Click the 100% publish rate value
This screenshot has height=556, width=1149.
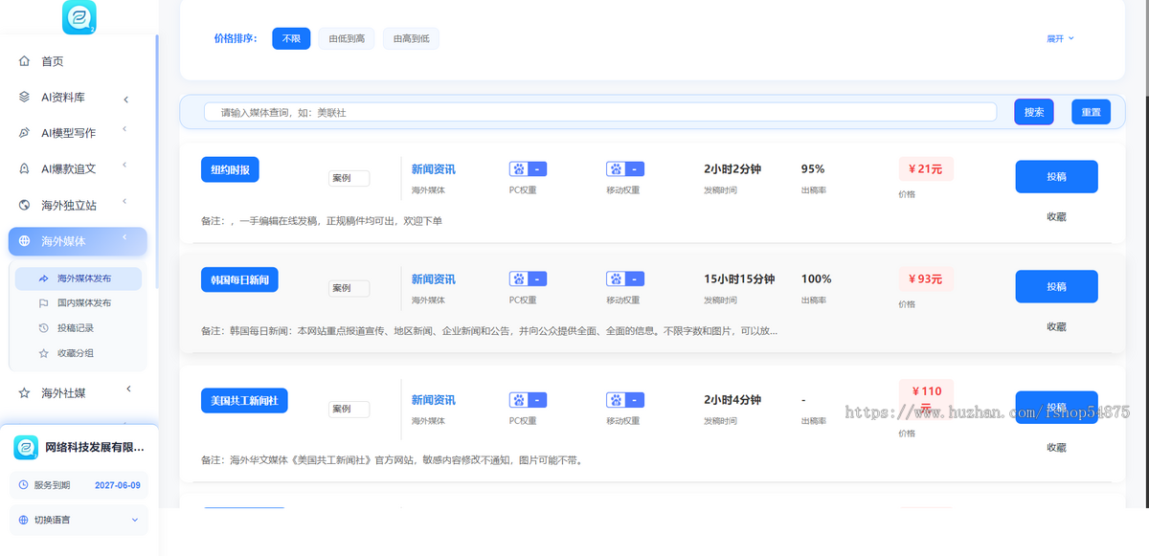point(817,279)
